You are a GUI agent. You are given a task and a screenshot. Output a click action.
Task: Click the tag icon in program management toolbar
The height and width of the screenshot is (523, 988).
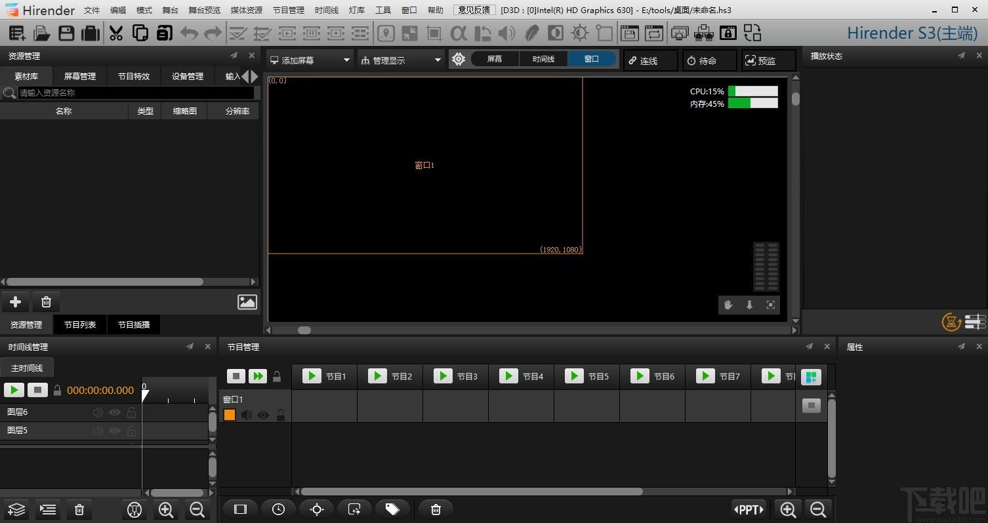pyautogui.click(x=392, y=509)
